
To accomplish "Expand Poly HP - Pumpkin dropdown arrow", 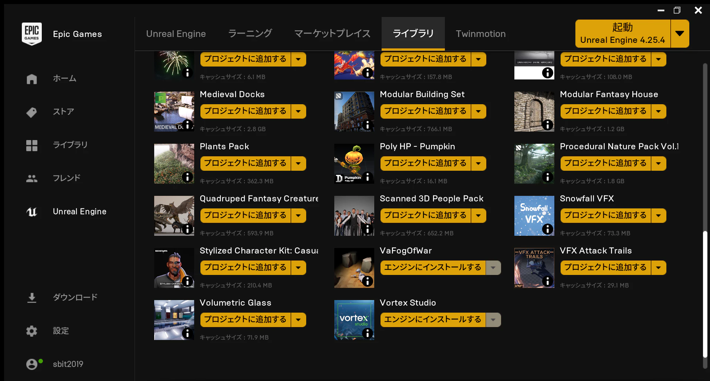I will click(479, 163).
